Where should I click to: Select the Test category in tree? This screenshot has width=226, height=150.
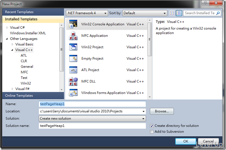24,78
